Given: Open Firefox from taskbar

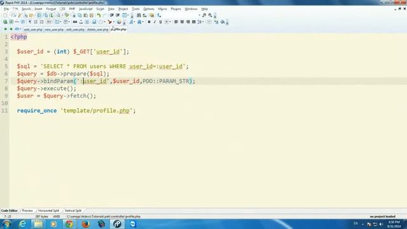Looking at the screenshot, I should (x=85, y=224).
